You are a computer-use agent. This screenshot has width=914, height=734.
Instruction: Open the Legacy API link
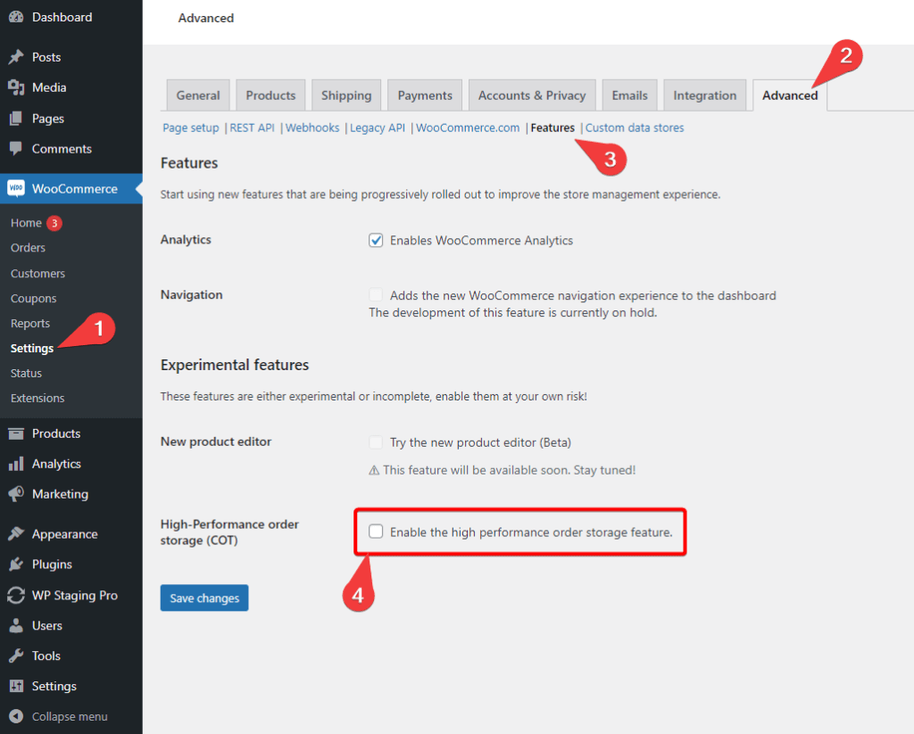coord(378,128)
